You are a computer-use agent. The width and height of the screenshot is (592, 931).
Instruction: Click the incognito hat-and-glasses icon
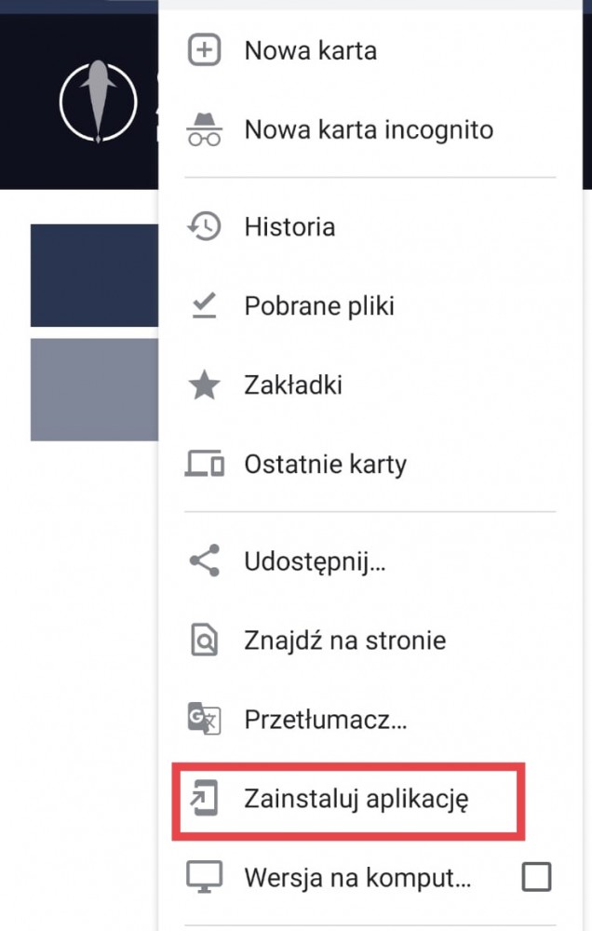point(204,129)
